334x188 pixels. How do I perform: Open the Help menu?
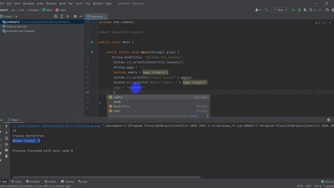click(x=109, y=4)
